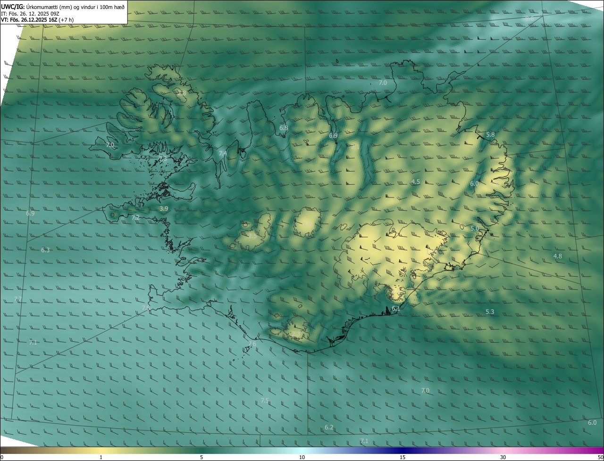Click the map value label 6.3
The image size is (604, 461).
point(45,250)
